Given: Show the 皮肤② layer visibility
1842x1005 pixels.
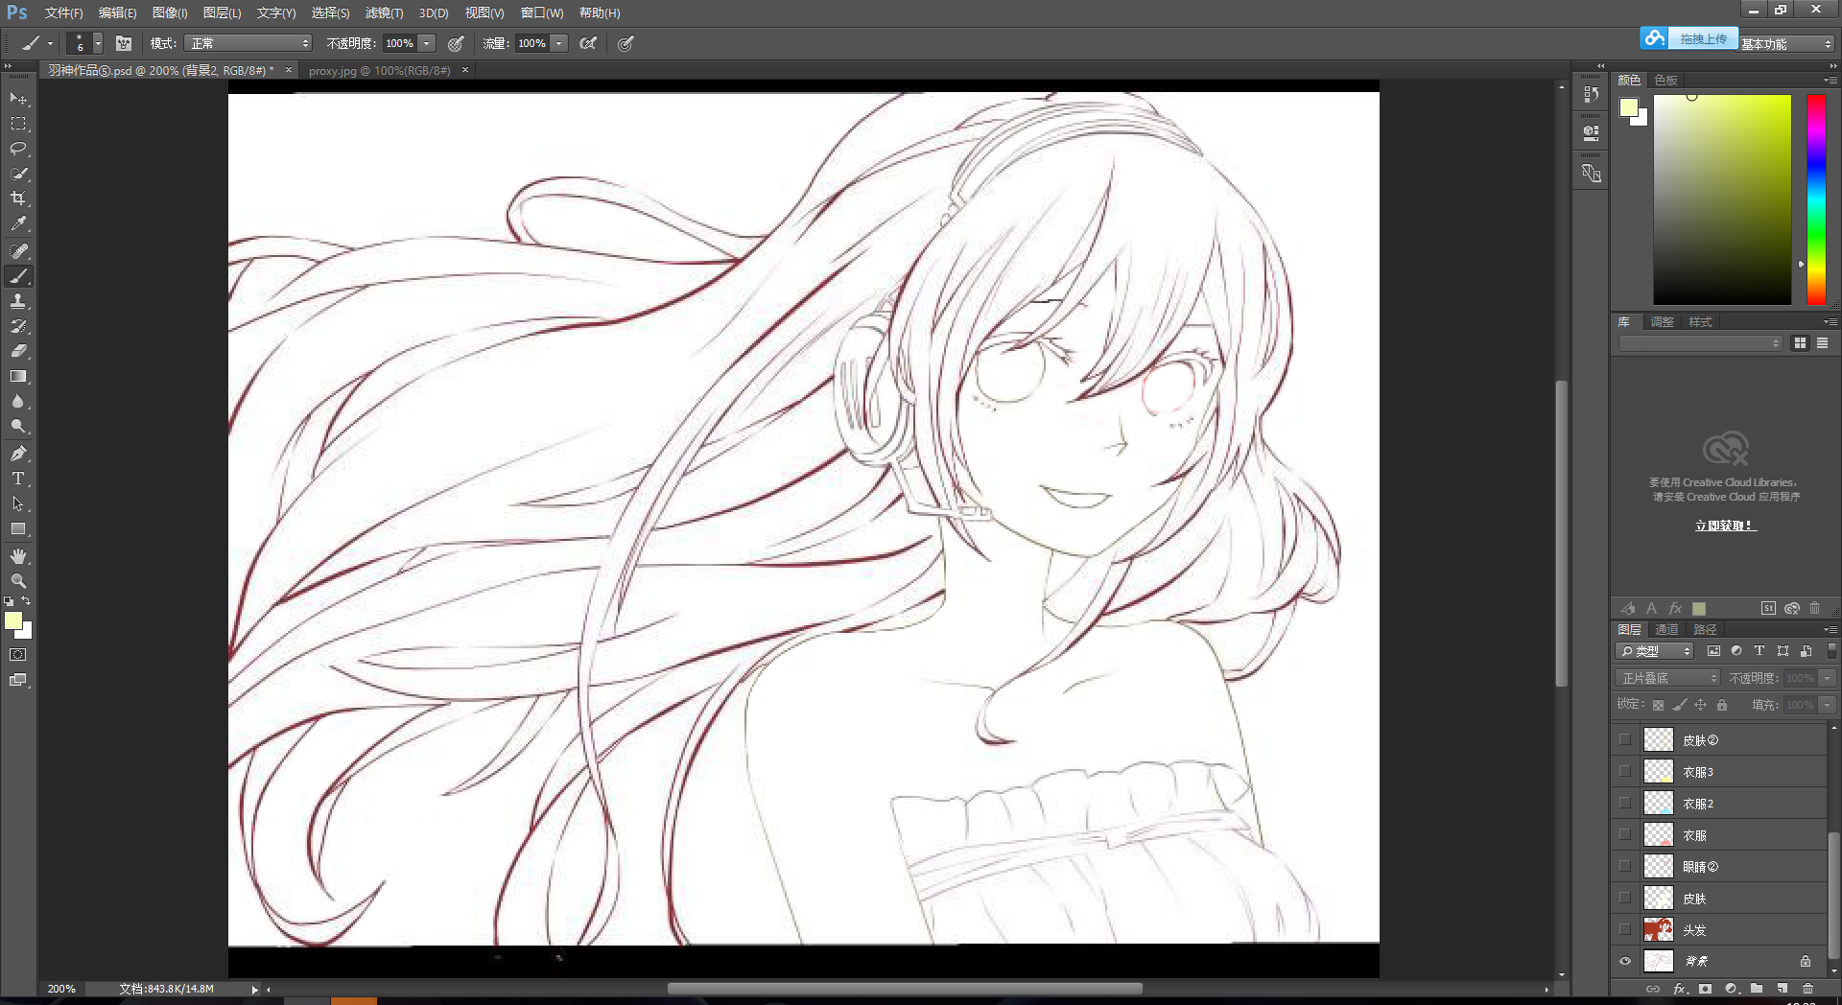Looking at the screenshot, I should click(1624, 739).
